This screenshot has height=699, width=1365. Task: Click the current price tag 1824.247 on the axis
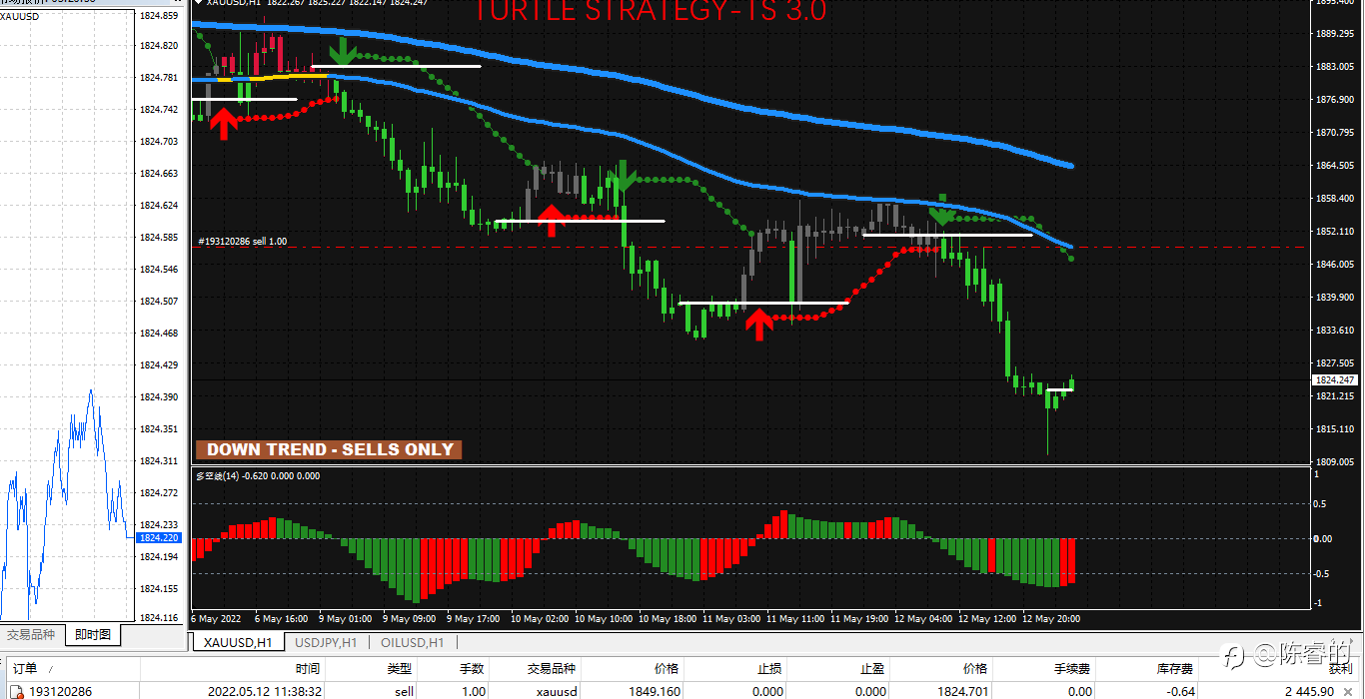coord(1335,380)
